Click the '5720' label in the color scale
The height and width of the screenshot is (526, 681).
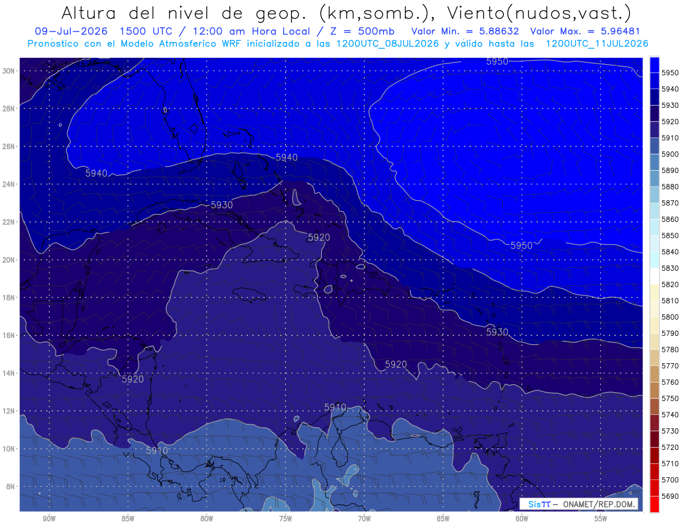(x=670, y=447)
